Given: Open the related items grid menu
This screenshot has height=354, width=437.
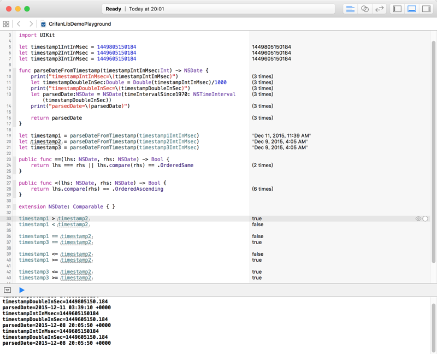Looking at the screenshot, I should (x=6, y=24).
